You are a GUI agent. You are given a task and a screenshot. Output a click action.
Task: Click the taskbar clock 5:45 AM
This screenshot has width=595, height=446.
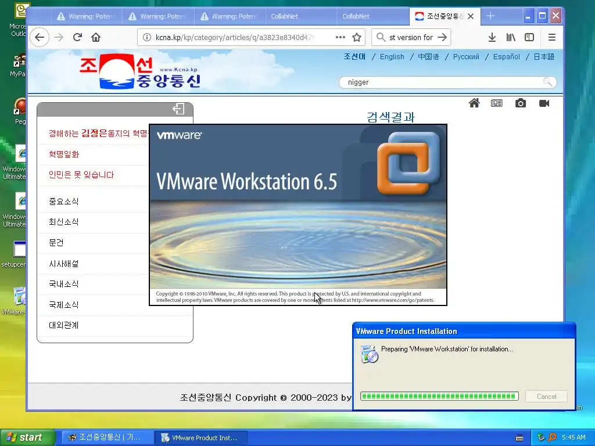pos(574,437)
